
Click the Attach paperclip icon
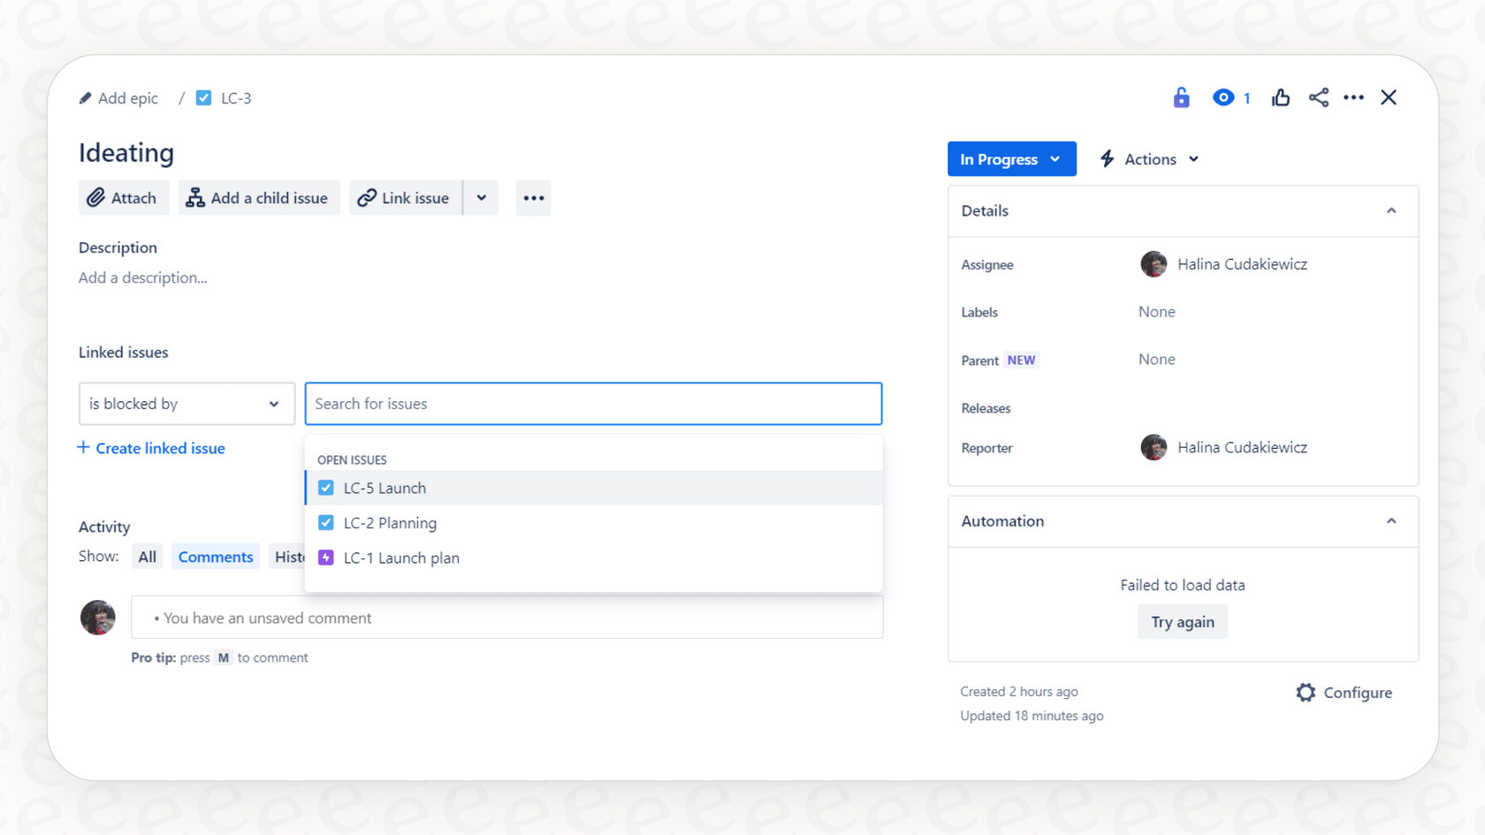coord(97,198)
